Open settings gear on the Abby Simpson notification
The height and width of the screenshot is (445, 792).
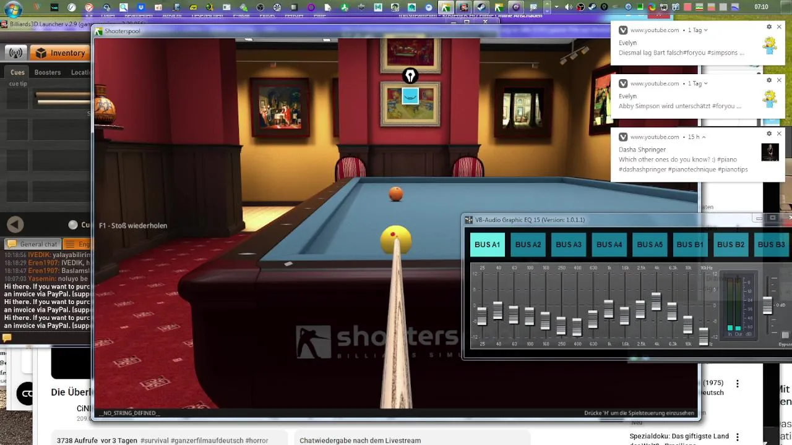click(x=769, y=80)
